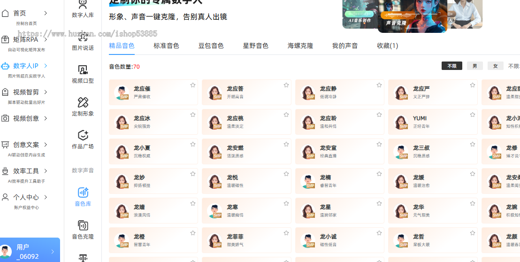Click the 龙应催 male voice avatar
The width and height of the screenshot is (520, 262).
point(122,92)
